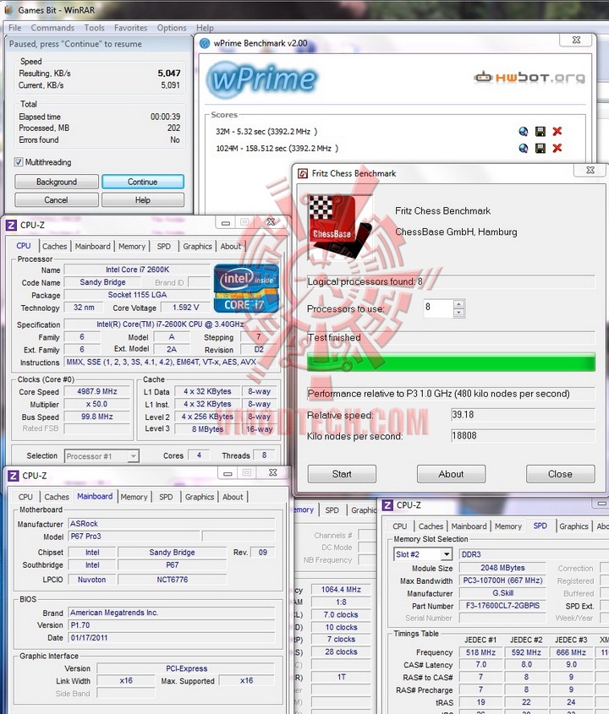The height and width of the screenshot is (714, 609).
Task: Click the Bus Speed value 99.8 MHz
Action: coord(97,417)
